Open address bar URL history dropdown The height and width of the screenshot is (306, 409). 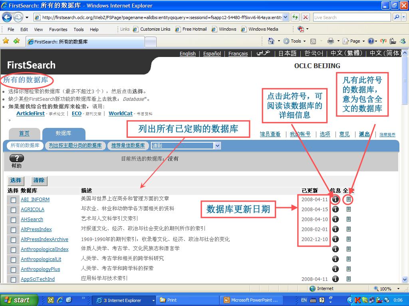(x=285, y=18)
